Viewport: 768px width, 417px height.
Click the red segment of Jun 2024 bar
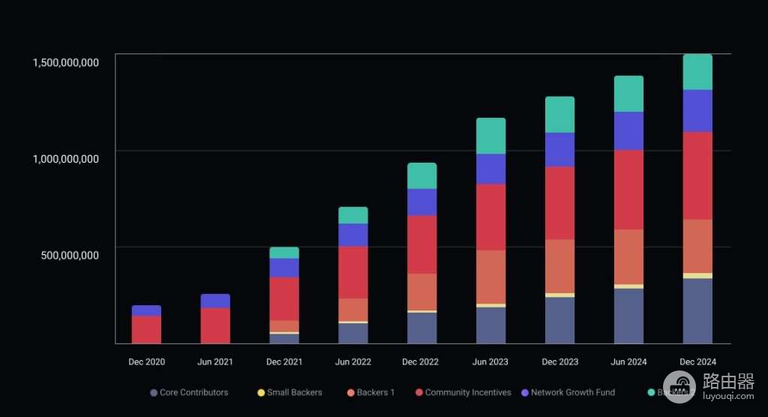pyautogui.click(x=629, y=190)
